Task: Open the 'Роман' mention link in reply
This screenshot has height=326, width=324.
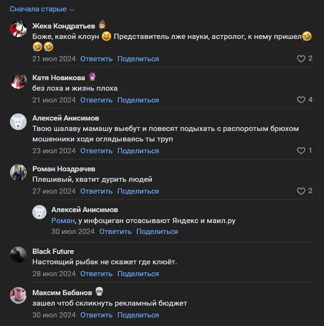Action: click(63, 220)
